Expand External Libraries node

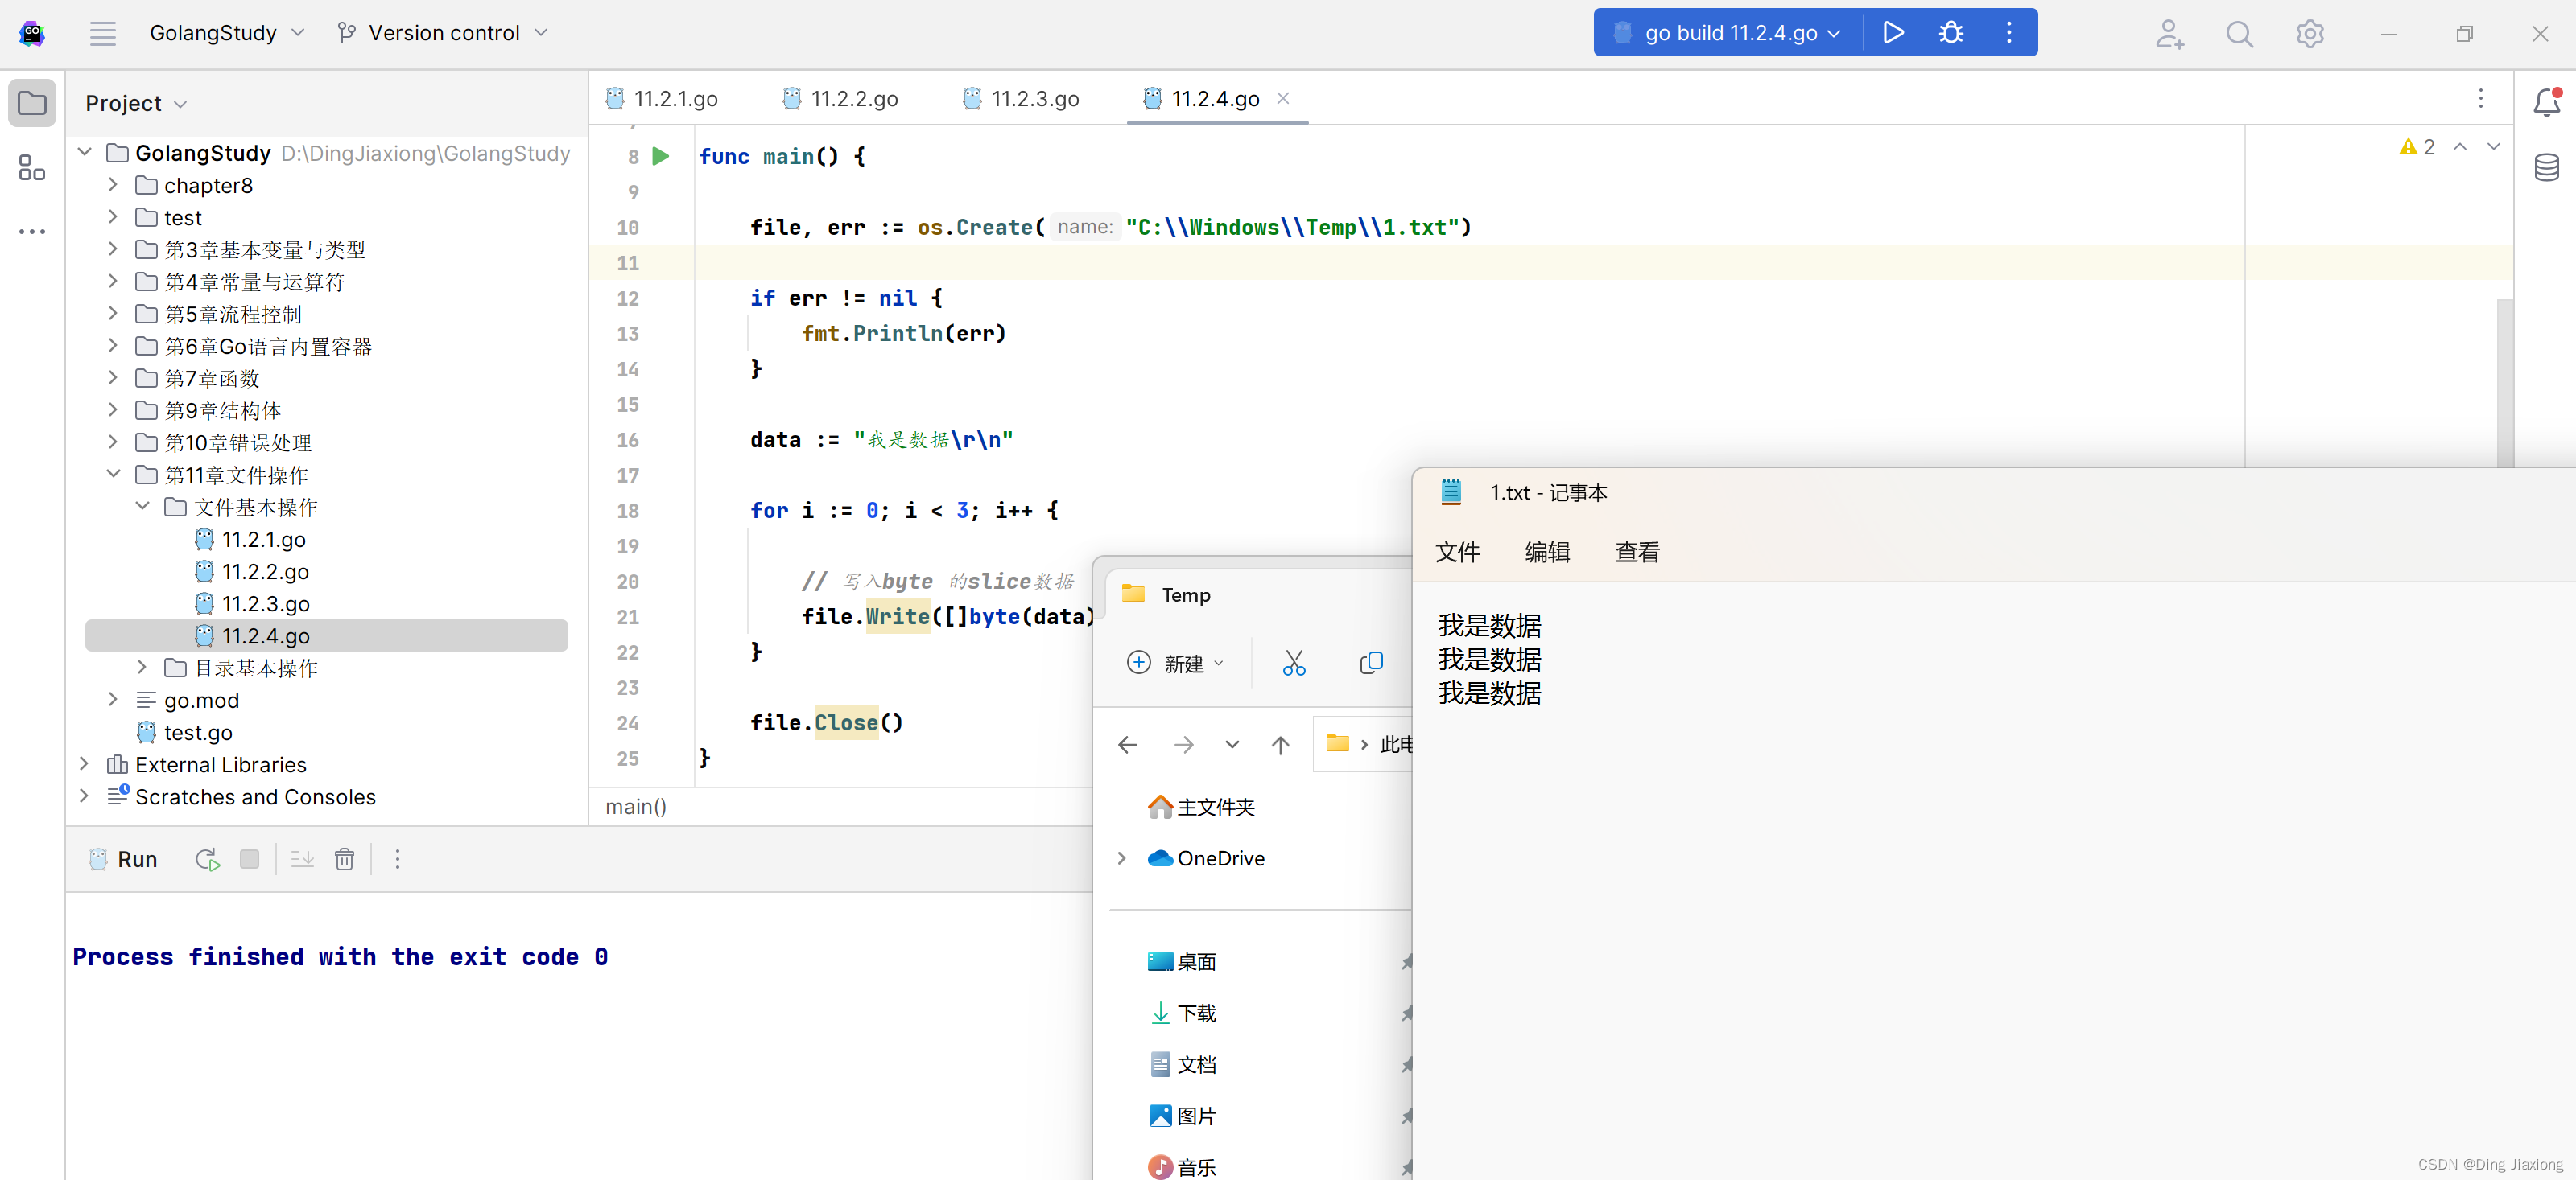(84, 763)
